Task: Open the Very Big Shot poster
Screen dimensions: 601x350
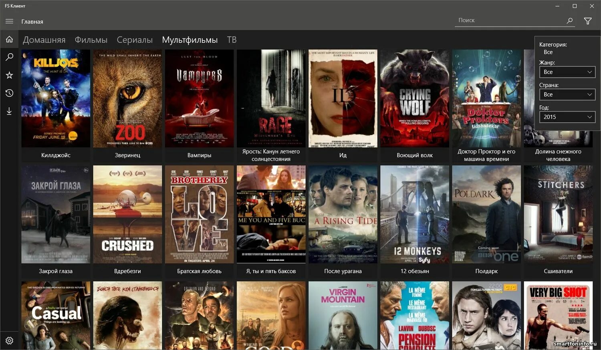Action: pos(558,316)
